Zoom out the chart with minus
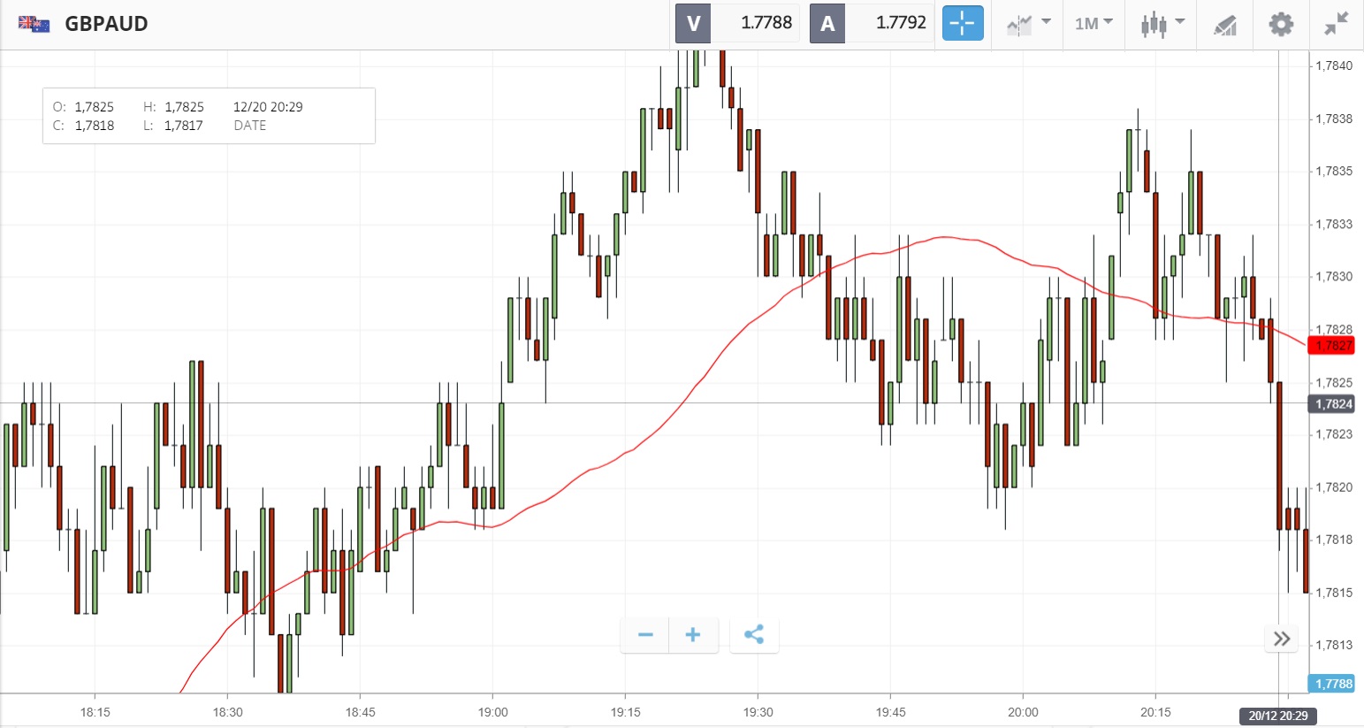Screen dimensions: 1364x728 point(645,635)
